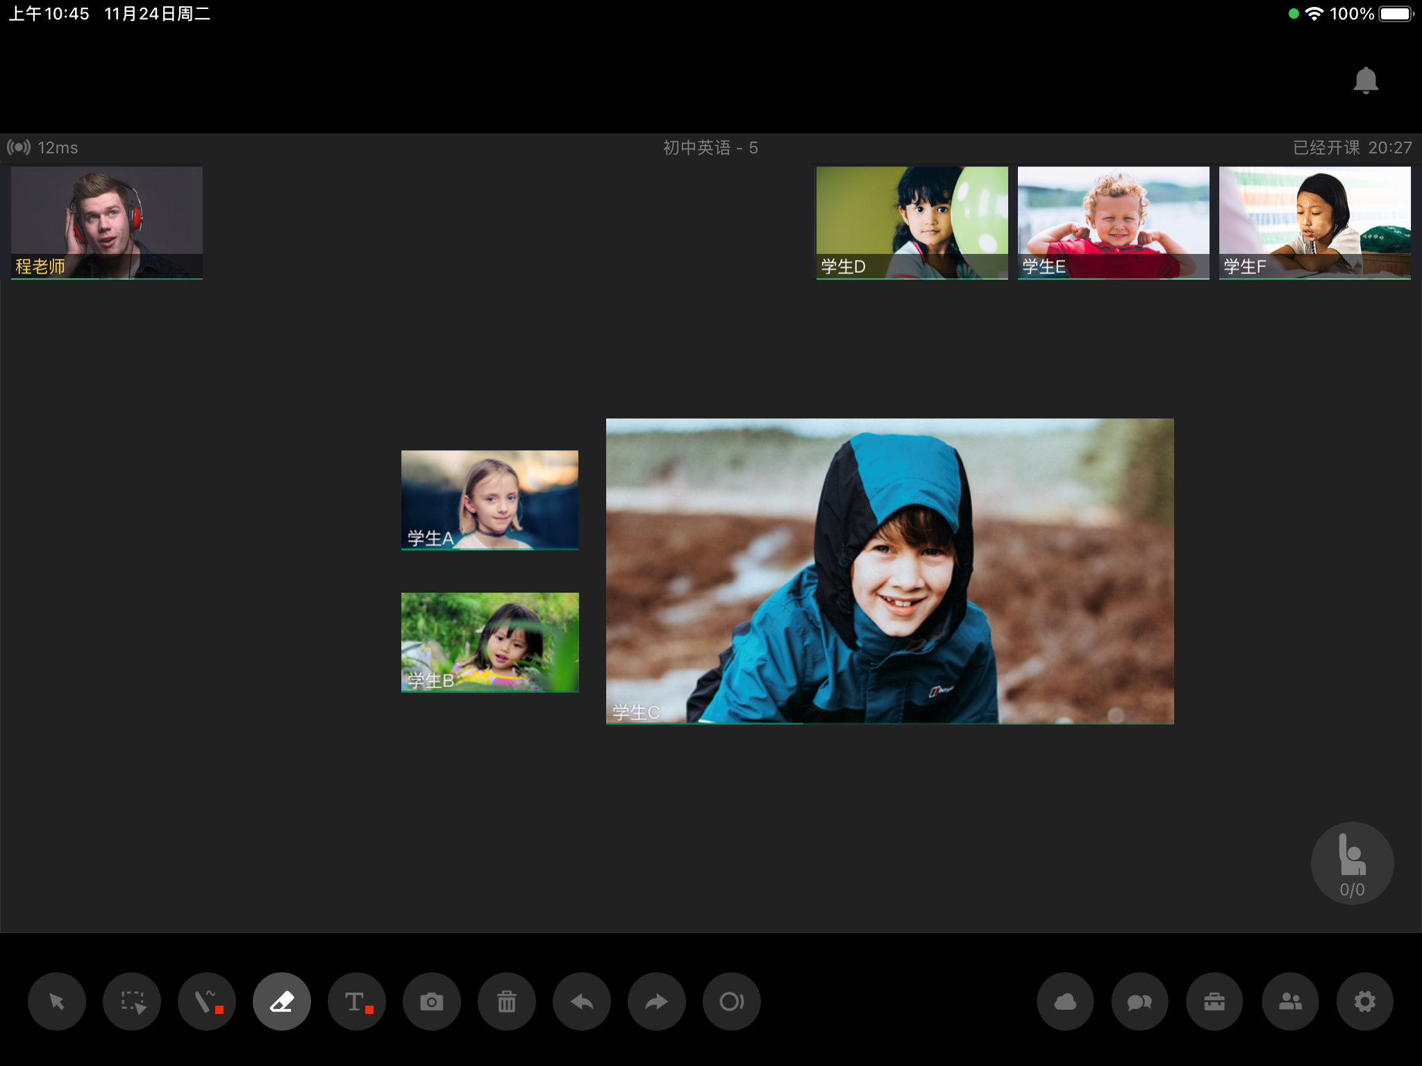Tap the trash can clear icon
1422x1066 pixels.
pos(507,1001)
